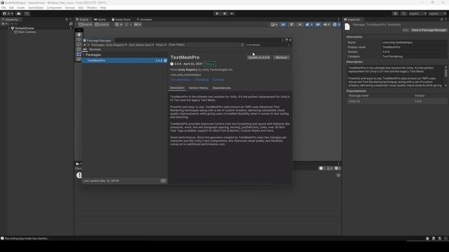Click the Step frame button

click(x=232, y=13)
